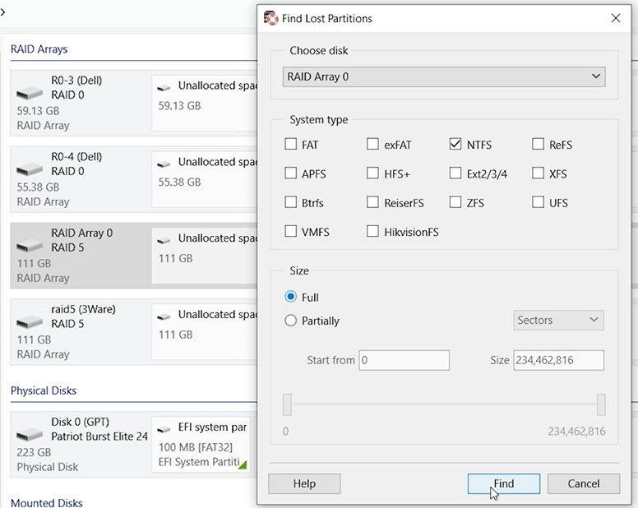Tick the ReiserFS checkbox
This screenshot has width=638, height=508.
pos(372,202)
